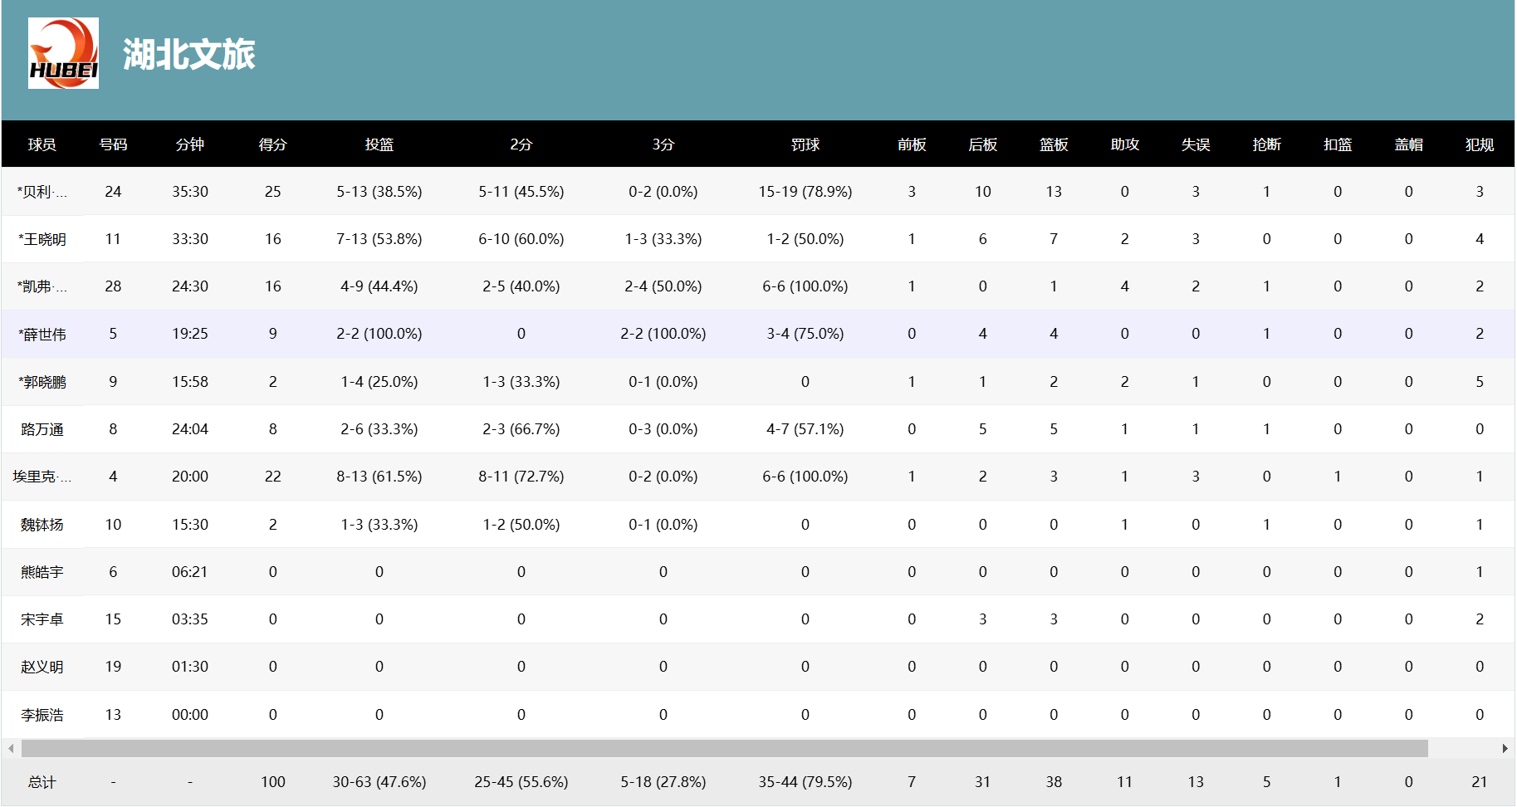
Task: Select the 球员 column header
Action: click(x=42, y=144)
